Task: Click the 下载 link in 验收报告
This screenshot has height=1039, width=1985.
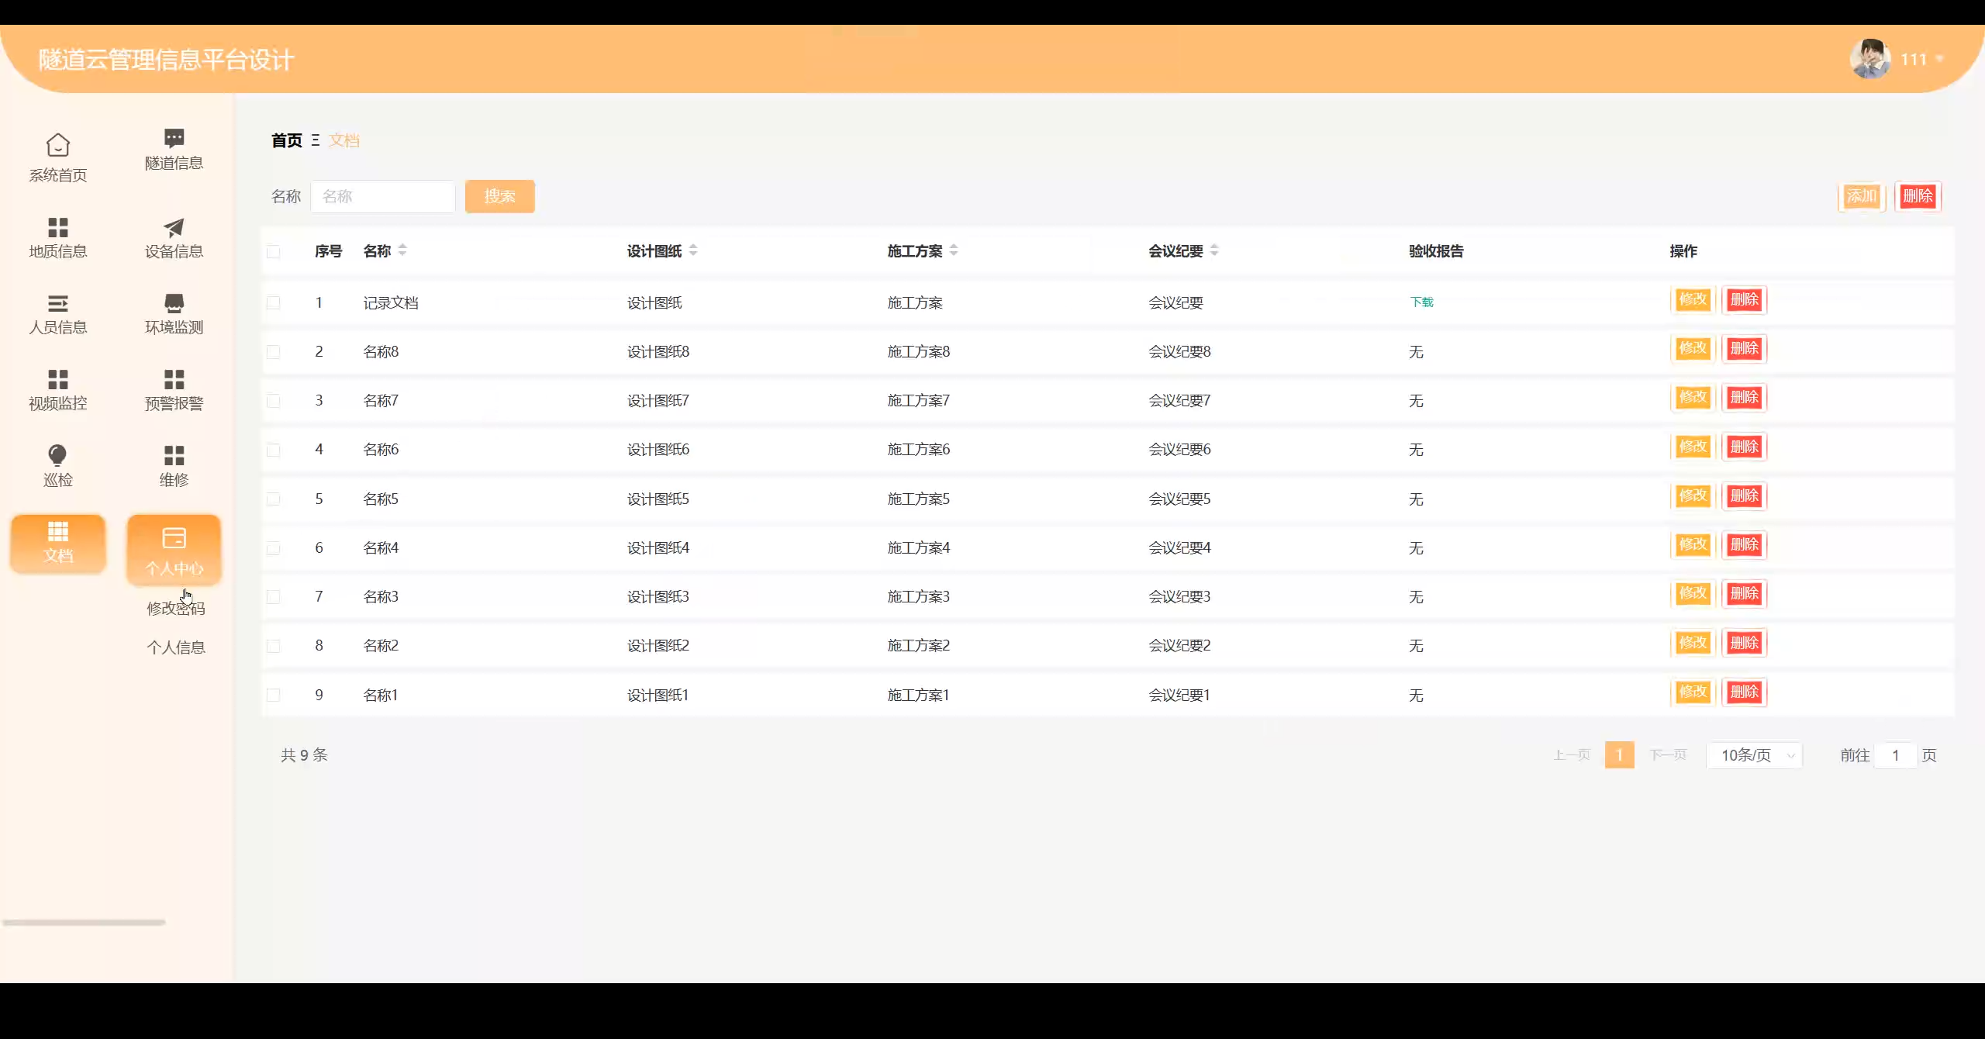Action: click(1421, 302)
